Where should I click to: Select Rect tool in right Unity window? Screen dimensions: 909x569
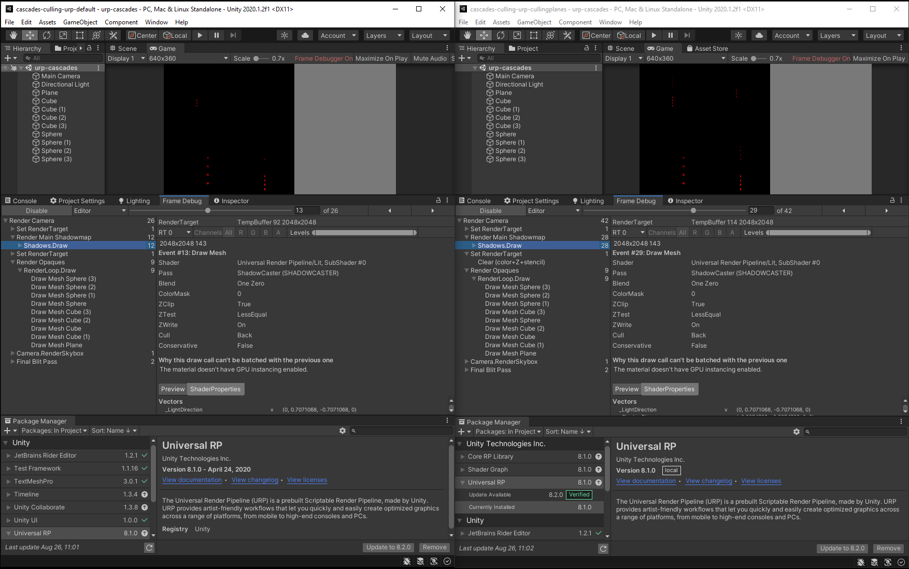click(x=533, y=35)
